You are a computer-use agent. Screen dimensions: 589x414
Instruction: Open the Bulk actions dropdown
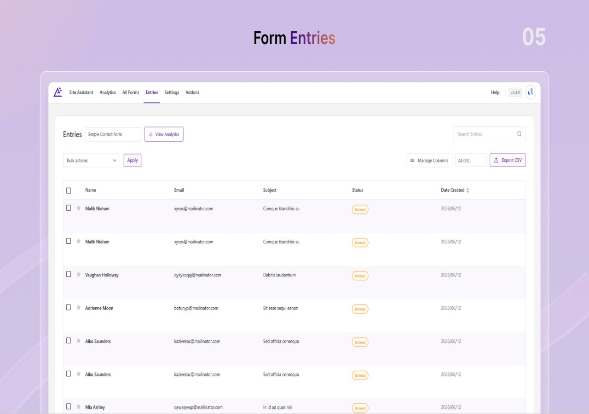tap(91, 161)
